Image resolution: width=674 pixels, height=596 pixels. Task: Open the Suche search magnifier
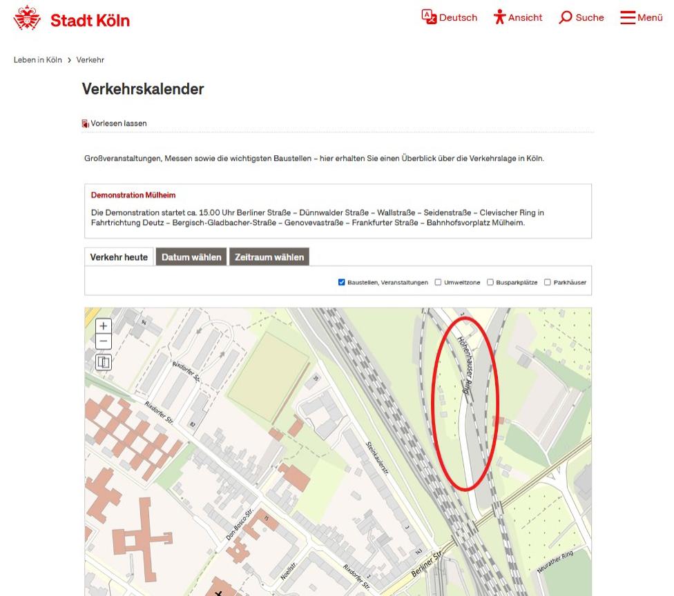coord(566,17)
